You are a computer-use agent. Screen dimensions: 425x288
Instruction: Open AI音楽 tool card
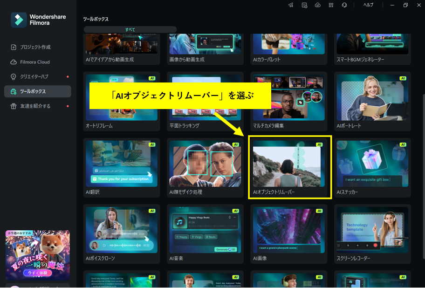point(205,234)
